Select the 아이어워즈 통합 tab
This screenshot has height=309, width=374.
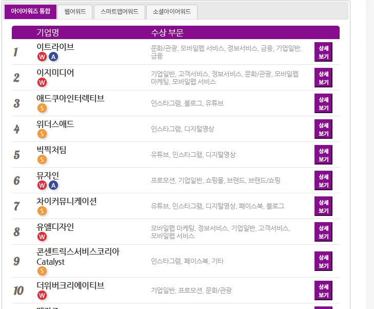(x=31, y=11)
